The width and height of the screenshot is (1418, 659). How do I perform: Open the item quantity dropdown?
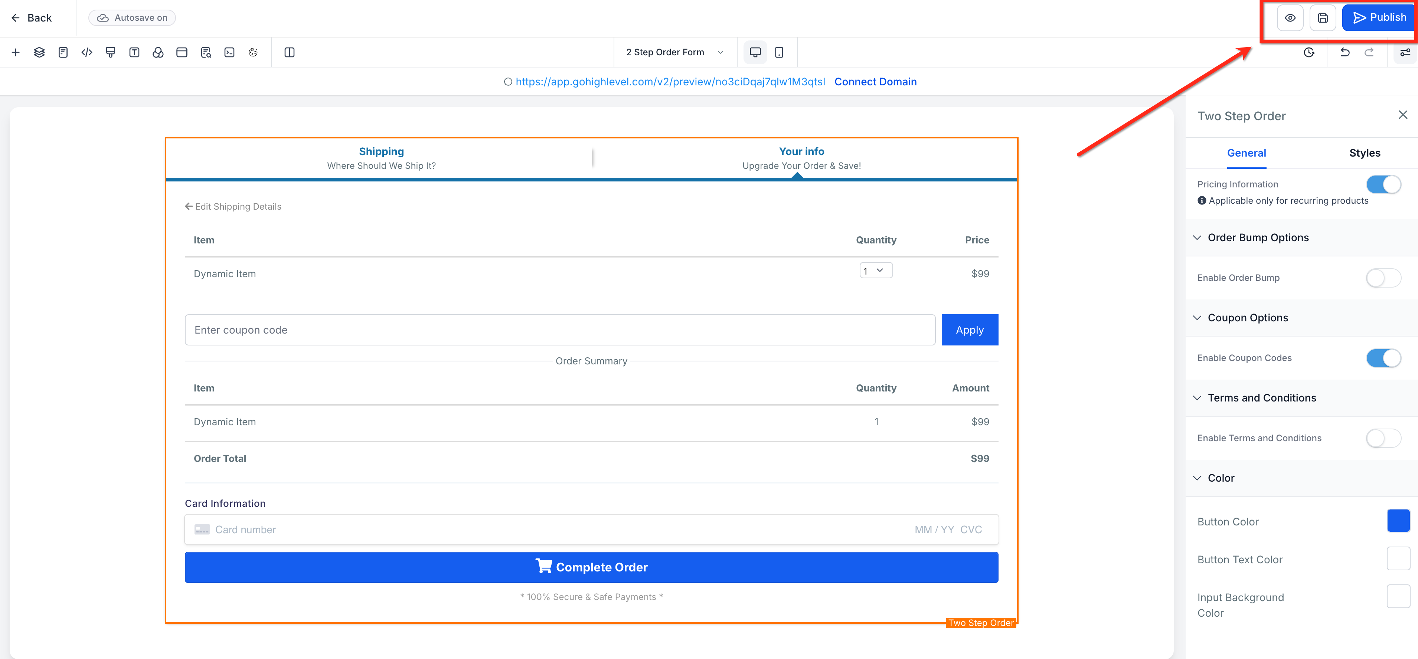(x=876, y=271)
